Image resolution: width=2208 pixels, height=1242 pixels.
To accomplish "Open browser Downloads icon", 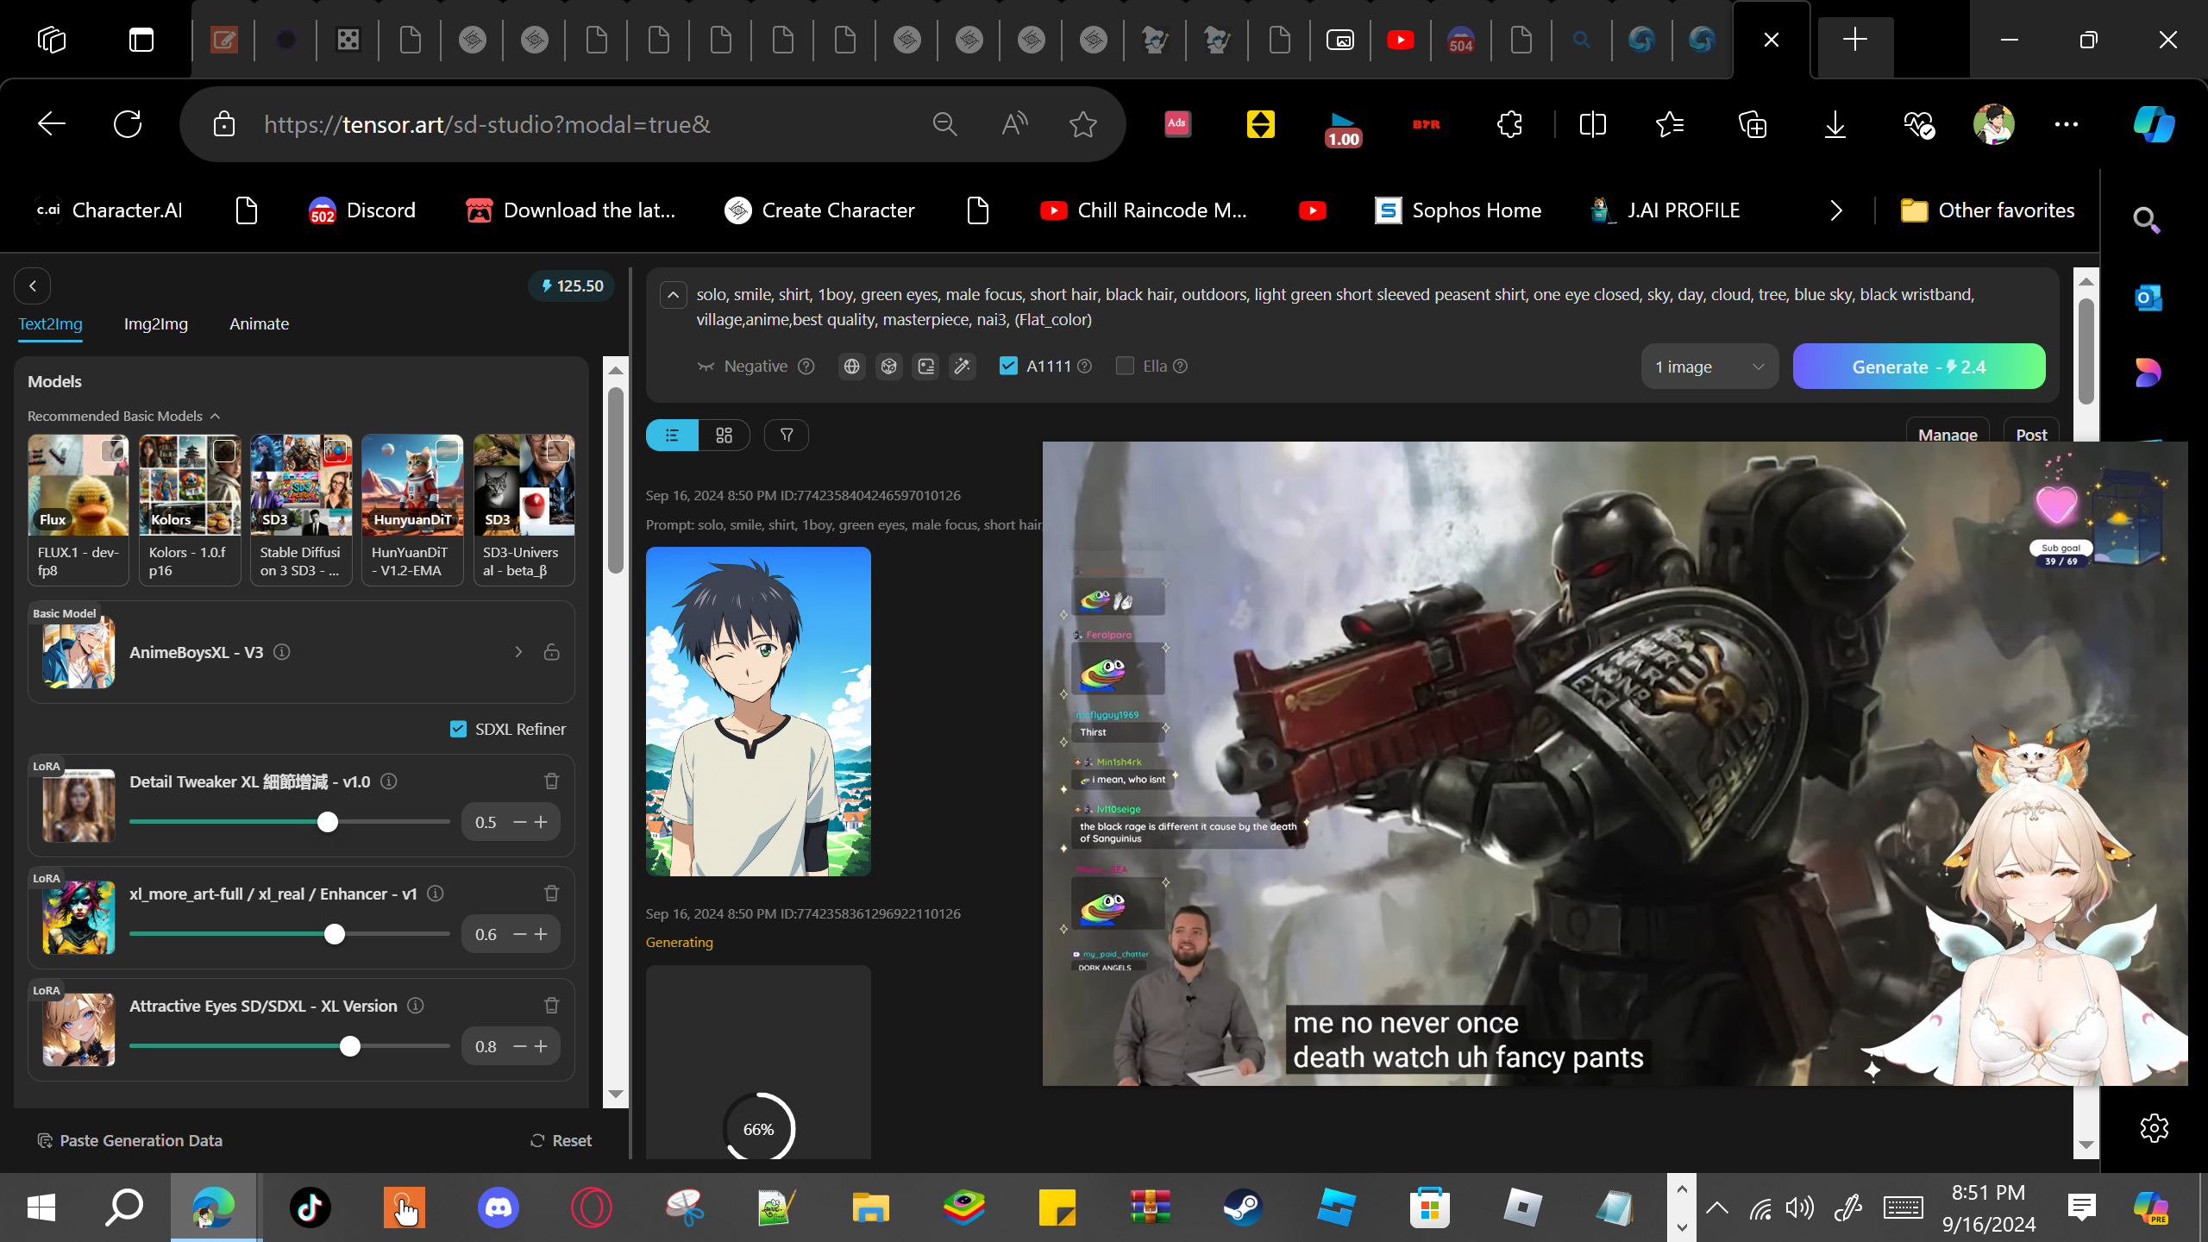I will (1835, 124).
